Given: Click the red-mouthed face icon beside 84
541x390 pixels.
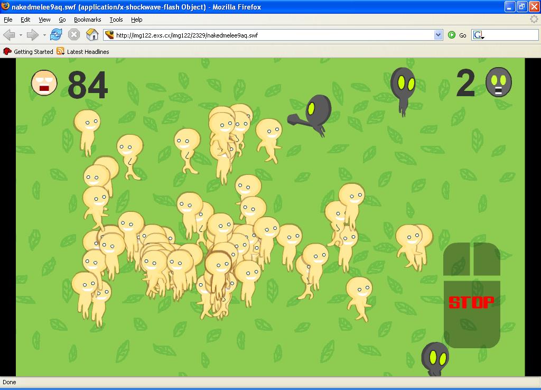Looking at the screenshot, I should tap(44, 83).
